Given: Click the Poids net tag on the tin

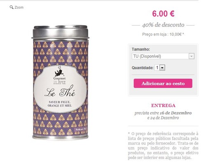Looking at the screenshot, I should point(81,129).
